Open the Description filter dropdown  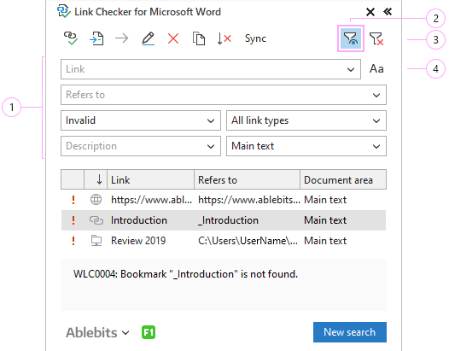(141, 146)
